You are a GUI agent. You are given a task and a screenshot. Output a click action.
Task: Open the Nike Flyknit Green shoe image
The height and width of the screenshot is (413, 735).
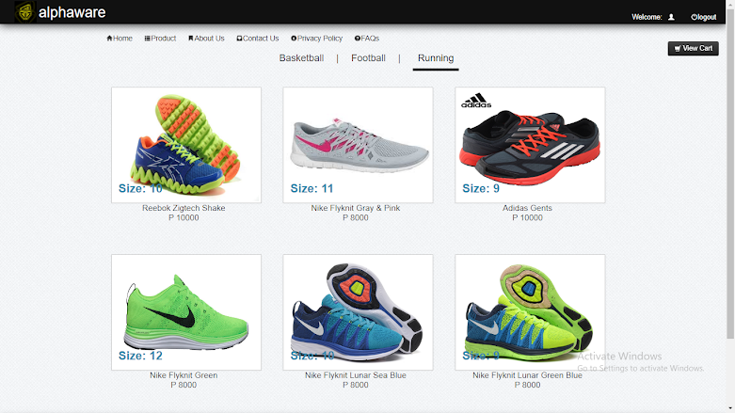186,312
